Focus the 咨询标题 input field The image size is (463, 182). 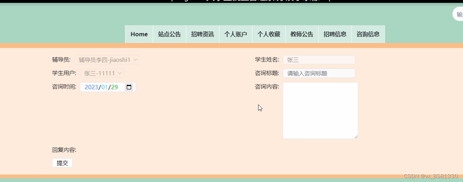point(319,73)
